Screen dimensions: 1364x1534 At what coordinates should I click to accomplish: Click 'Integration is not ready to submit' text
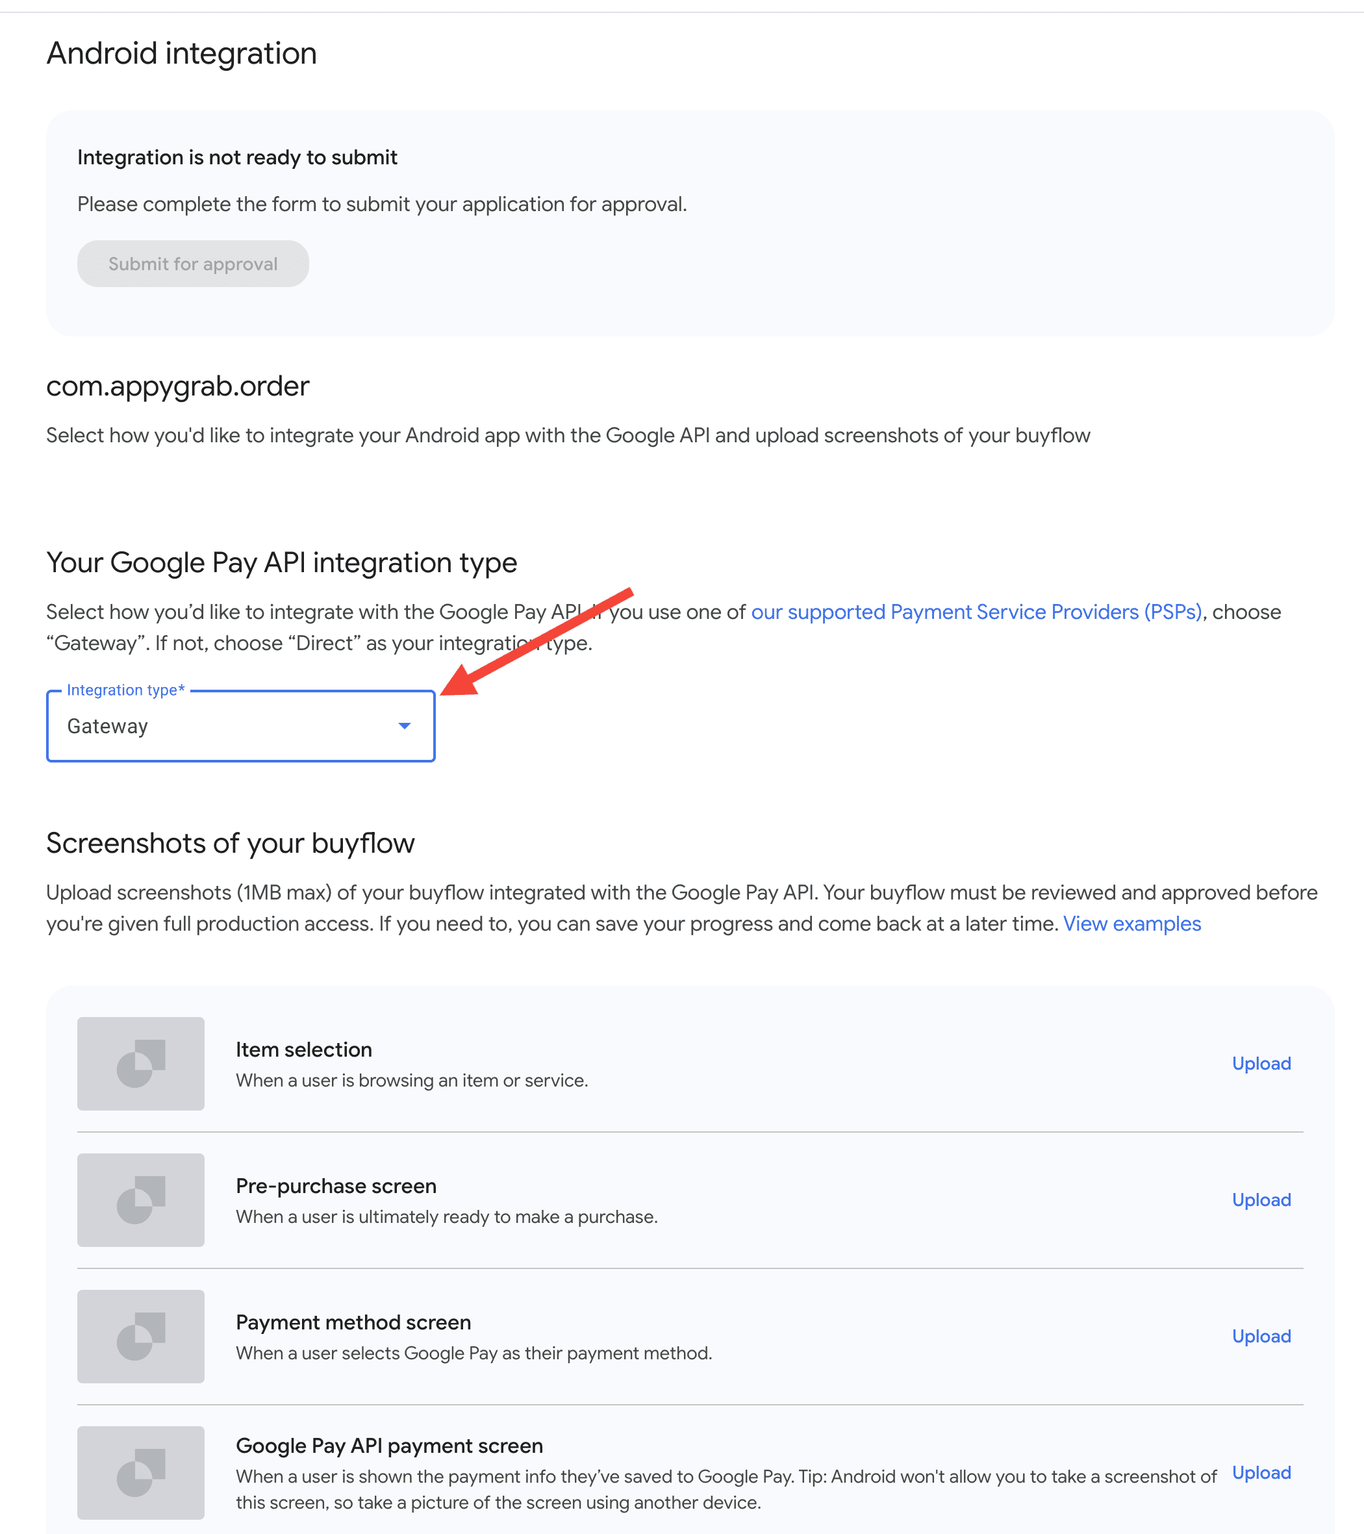click(x=237, y=158)
